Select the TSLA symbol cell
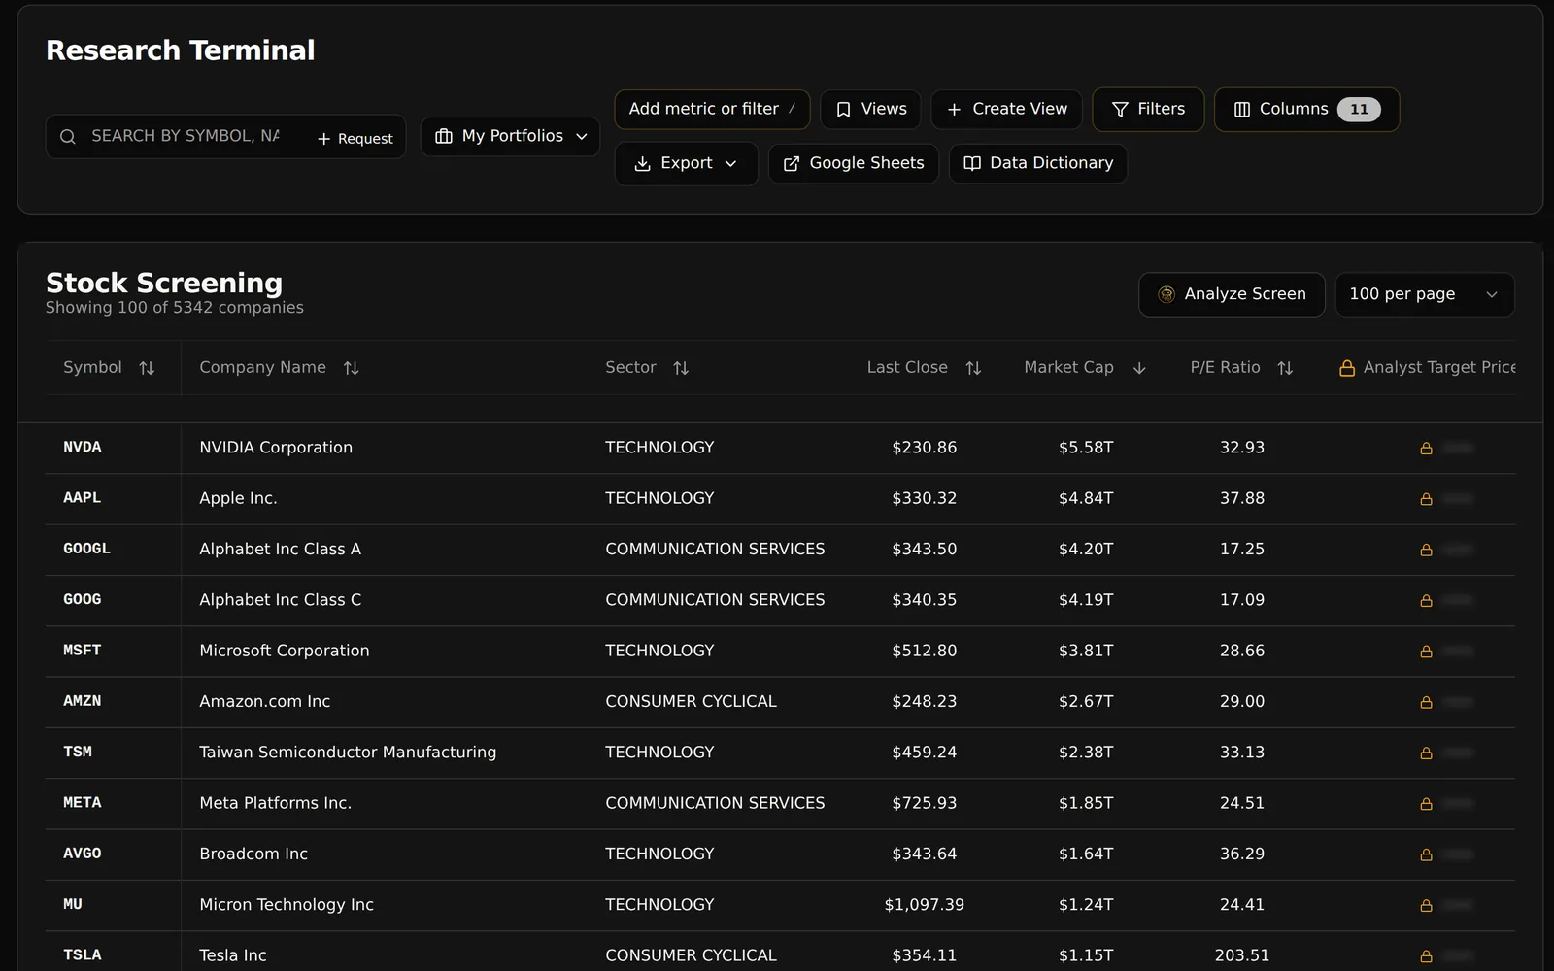Image resolution: width=1554 pixels, height=971 pixels. tap(83, 955)
